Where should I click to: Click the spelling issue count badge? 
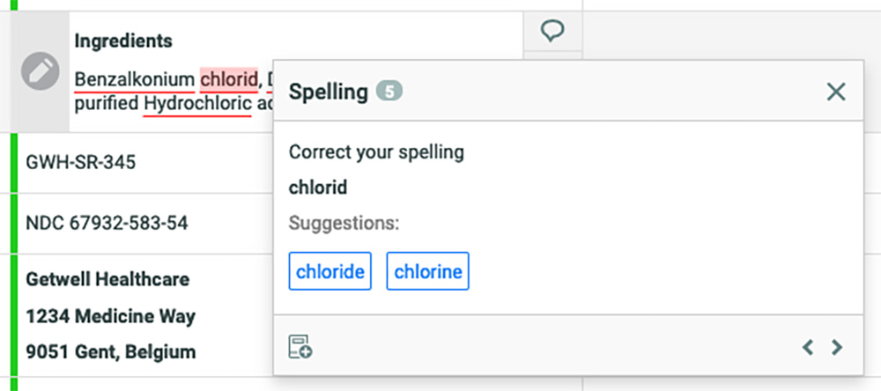pyautogui.click(x=389, y=91)
